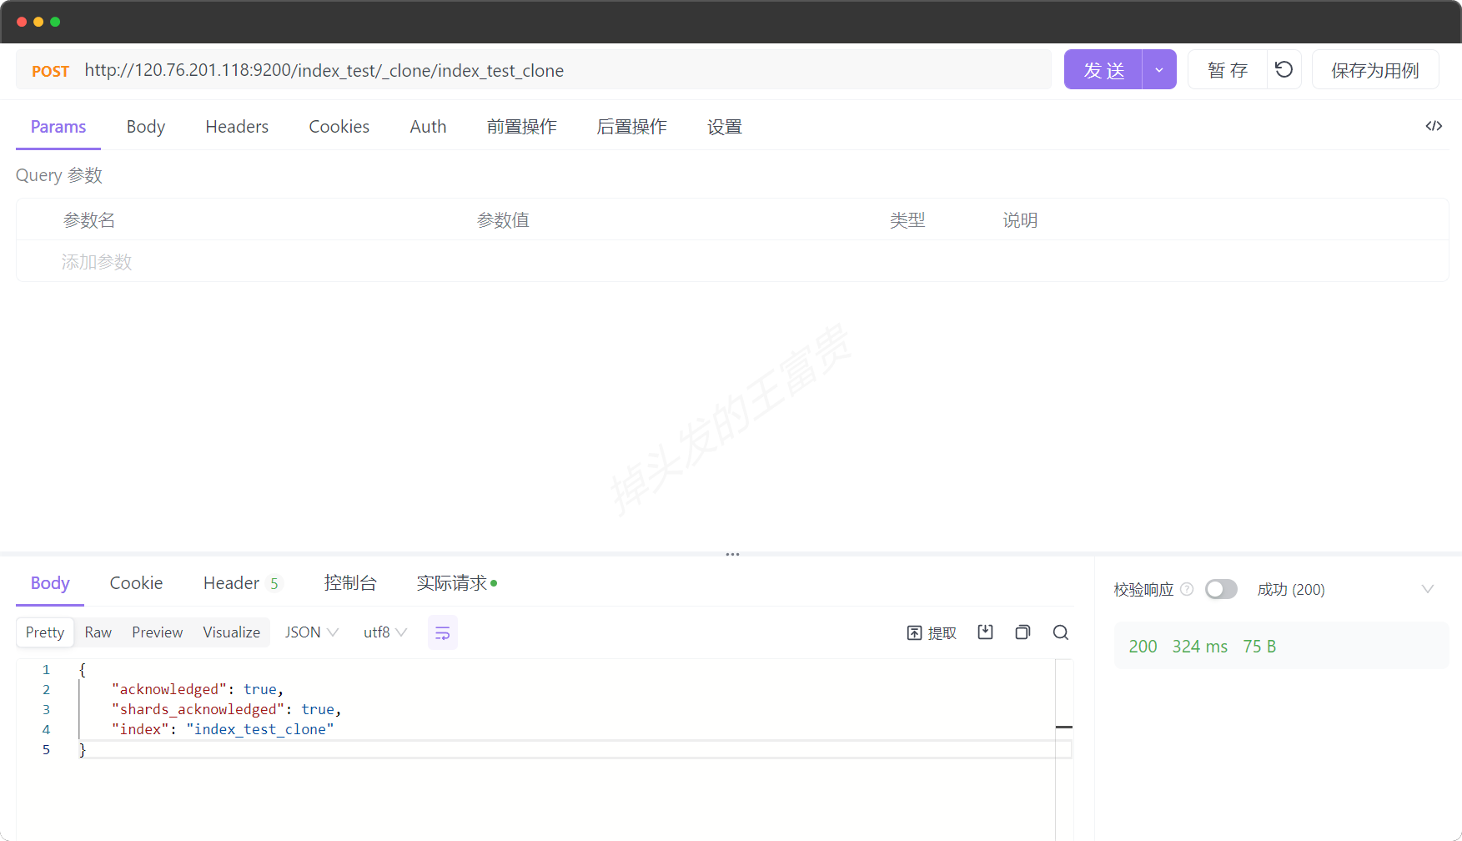The image size is (1462, 841).
Task: Open the 发送 button dropdown arrow
Action: 1159,69
